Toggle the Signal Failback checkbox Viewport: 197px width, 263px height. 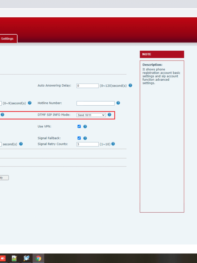79,138
